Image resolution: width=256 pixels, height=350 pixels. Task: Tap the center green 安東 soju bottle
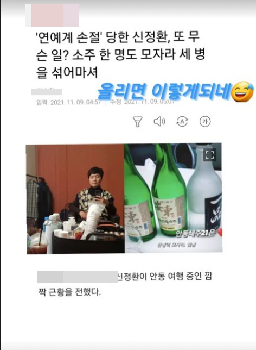[169, 194]
